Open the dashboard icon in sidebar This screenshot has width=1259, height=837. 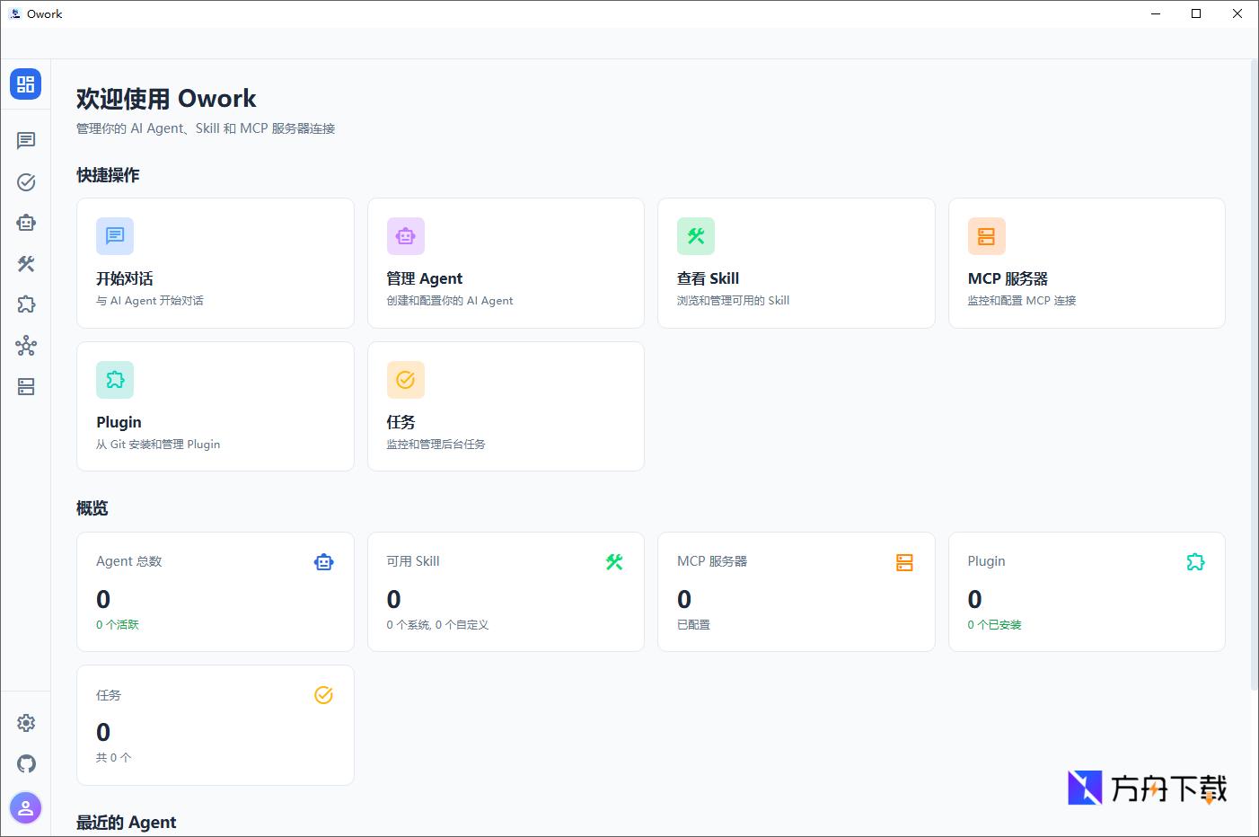(25, 84)
